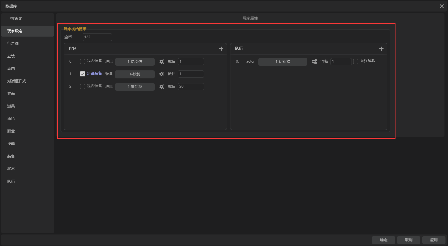Open the 4-复活草 item selector
The width and height of the screenshot is (448, 246).
135,87
